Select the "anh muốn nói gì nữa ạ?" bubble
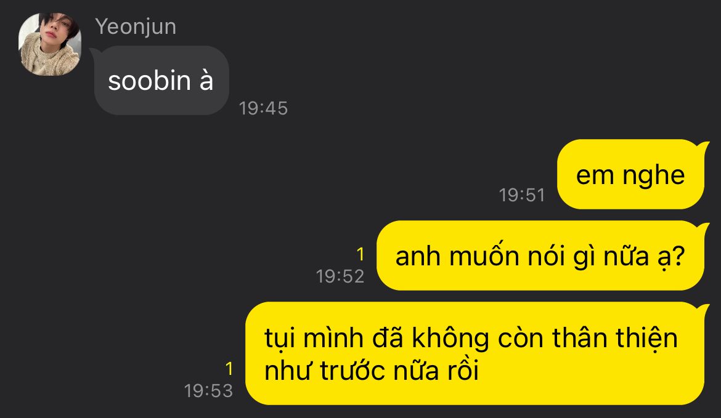 pyautogui.click(x=540, y=256)
